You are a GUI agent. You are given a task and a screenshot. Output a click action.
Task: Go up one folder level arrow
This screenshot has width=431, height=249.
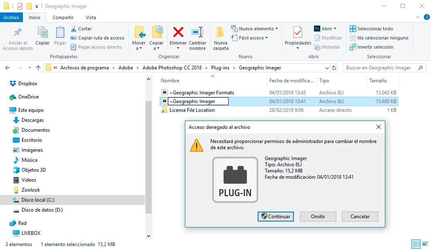38,68
